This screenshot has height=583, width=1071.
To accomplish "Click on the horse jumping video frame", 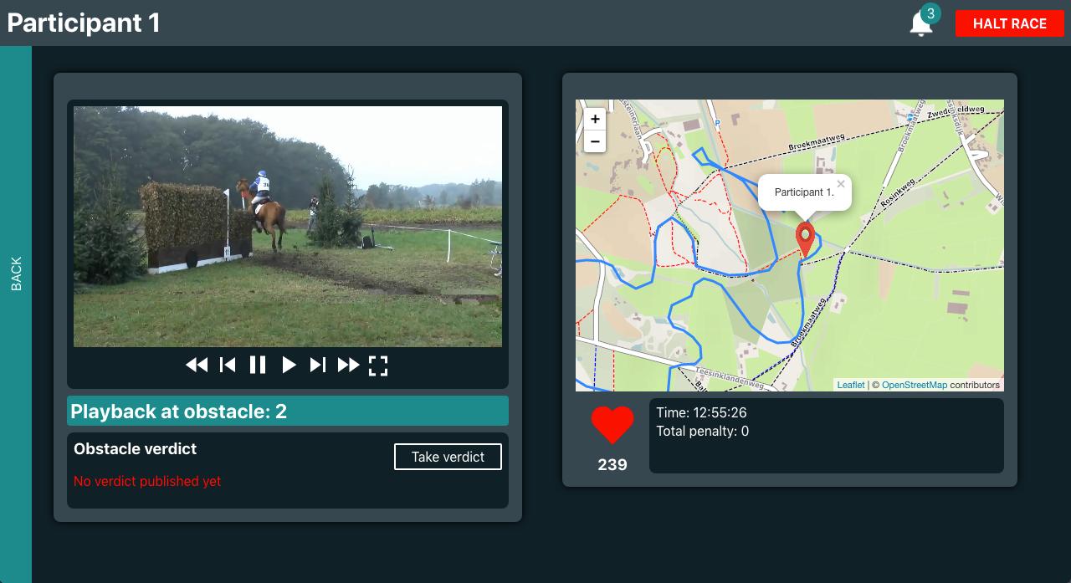I will click(x=288, y=226).
